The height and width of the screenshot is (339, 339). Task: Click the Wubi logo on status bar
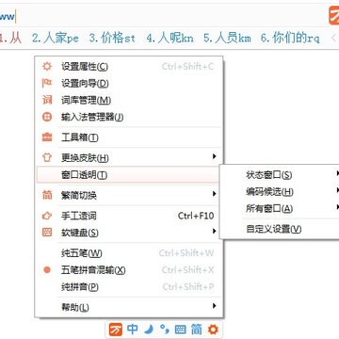(115, 330)
